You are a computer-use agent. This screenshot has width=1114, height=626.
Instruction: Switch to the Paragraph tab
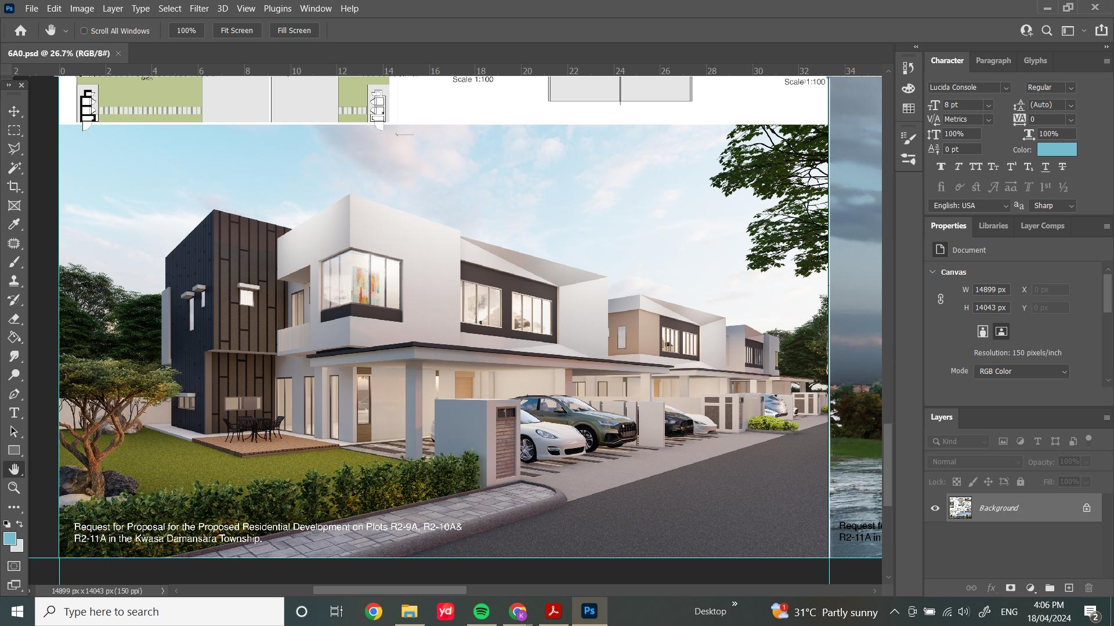click(993, 61)
